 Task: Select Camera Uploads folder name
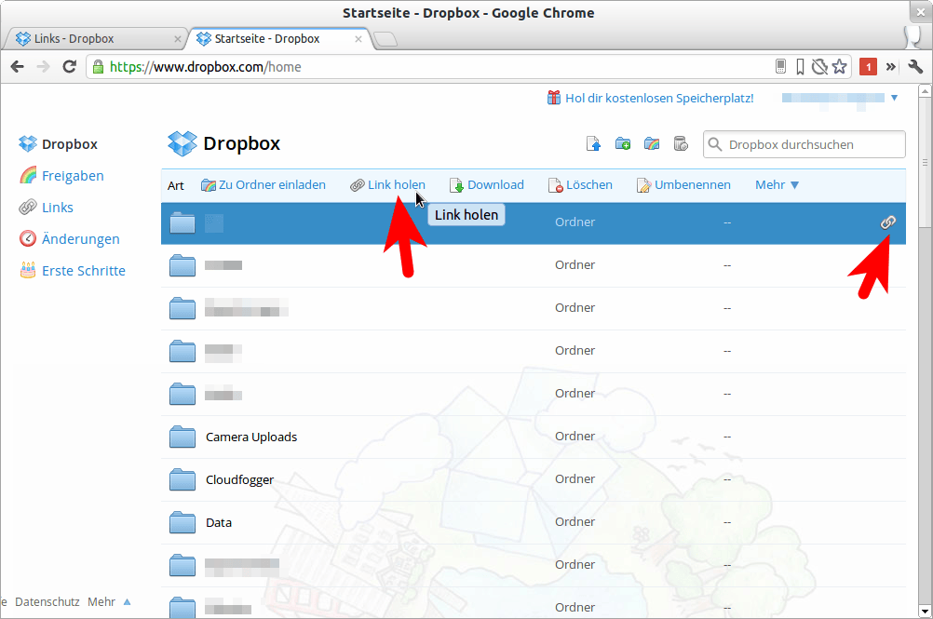[251, 437]
